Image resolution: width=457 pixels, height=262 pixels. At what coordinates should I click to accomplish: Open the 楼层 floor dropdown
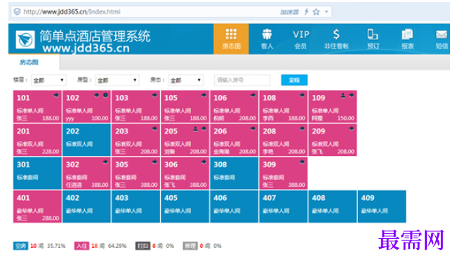click(x=48, y=80)
